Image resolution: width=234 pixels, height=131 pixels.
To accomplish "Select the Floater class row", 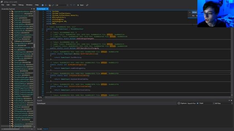I will 21,71.
